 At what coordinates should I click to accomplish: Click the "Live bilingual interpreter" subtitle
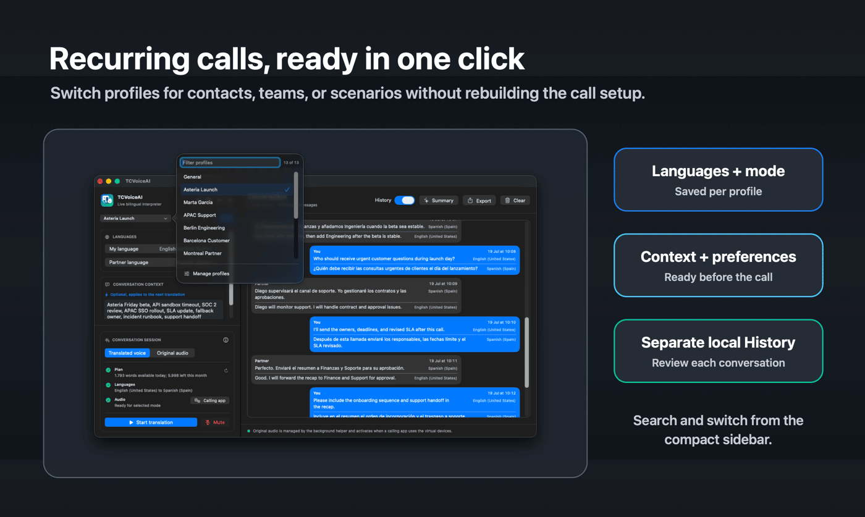tap(139, 204)
